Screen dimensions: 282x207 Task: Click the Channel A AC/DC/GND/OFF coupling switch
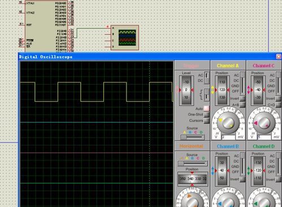pyautogui.click(x=242, y=83)
